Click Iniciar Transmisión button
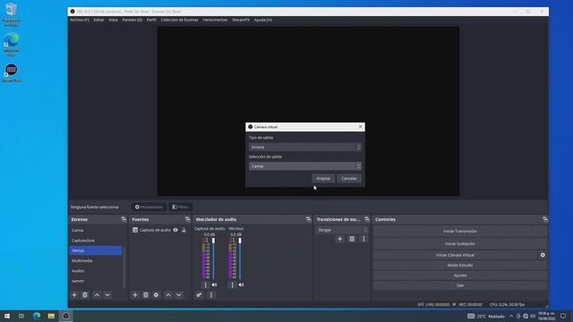Viewport: 573px width, 322px height. (459, 232)
